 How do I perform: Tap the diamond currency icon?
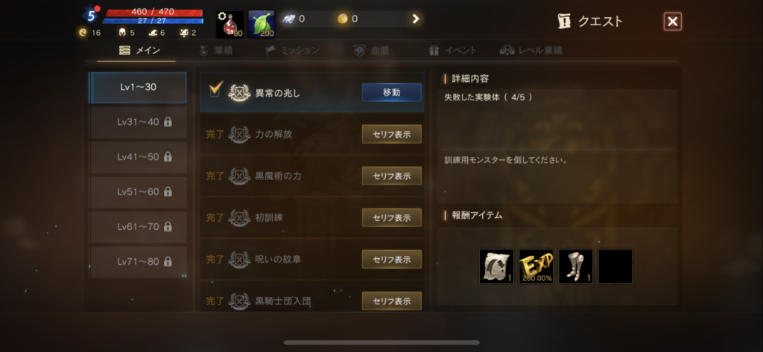(289, 19)
